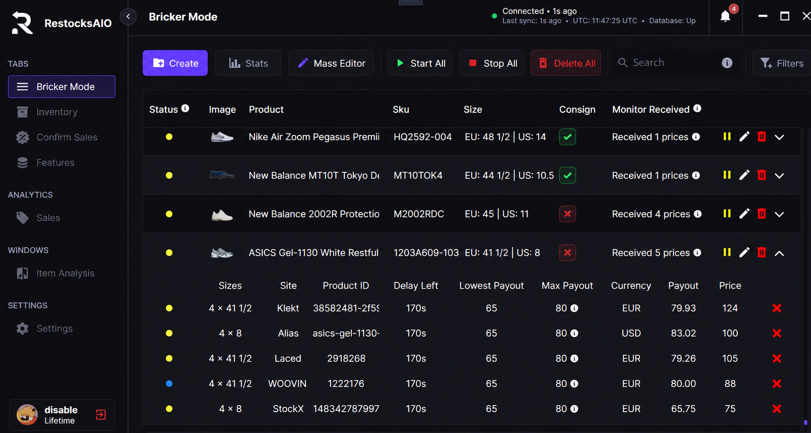The height and width of the screenshot is (433, 811).
Task: Toggle consign for ASICS Gel-1130
Action: (567, 253)
